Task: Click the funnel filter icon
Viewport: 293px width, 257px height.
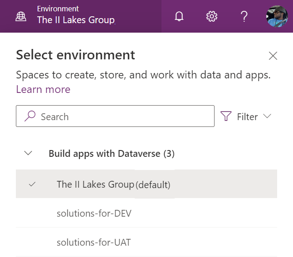Action: click(x=226, y=116)
